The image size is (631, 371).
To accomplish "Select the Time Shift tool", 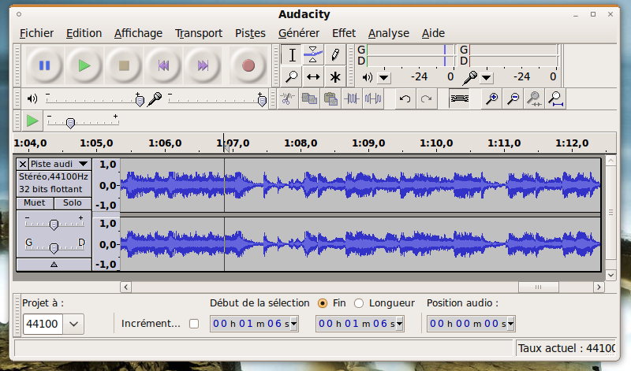I will [313, 76].
